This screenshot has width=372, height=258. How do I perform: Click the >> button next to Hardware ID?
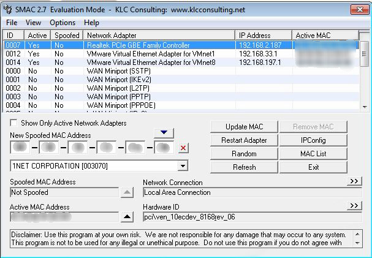tap(354, 206)
